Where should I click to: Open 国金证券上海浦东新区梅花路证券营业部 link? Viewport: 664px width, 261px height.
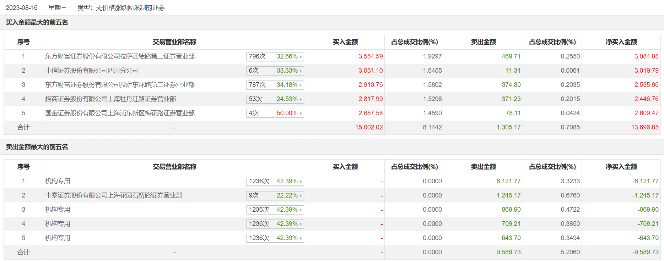click(x=120, y=113)
